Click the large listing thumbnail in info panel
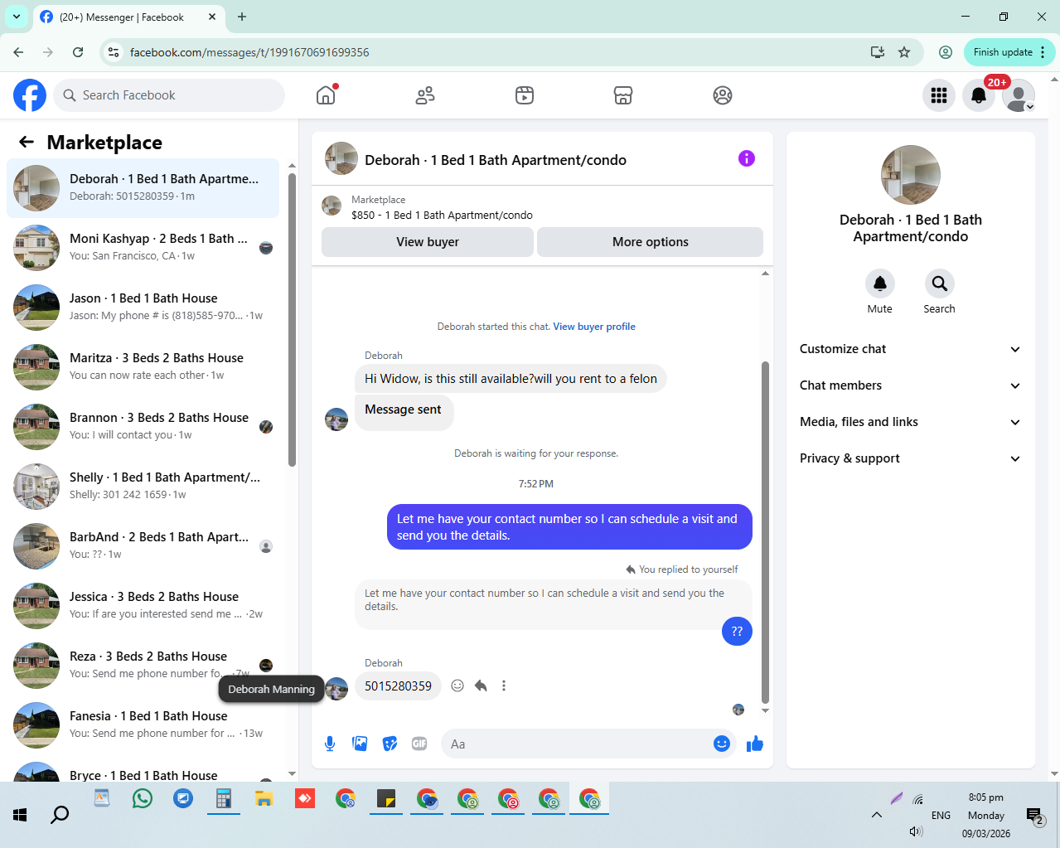 click(911, 175)
